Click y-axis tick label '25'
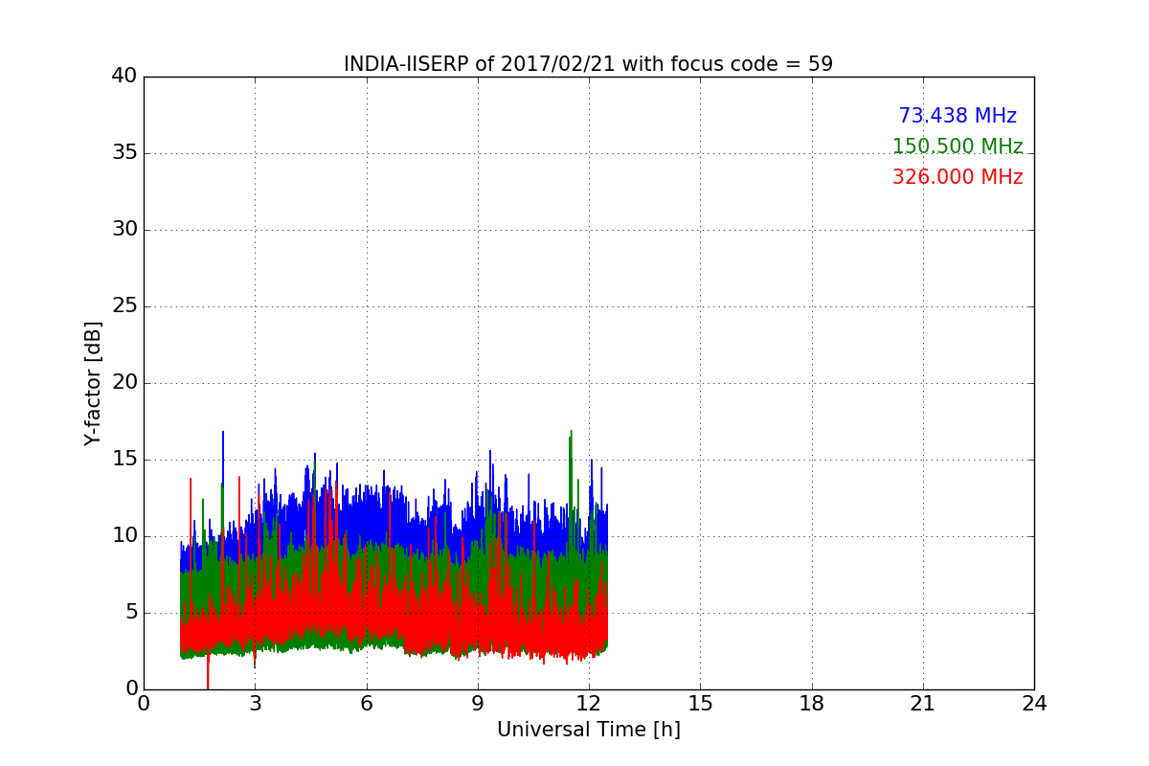 [124, 306]
